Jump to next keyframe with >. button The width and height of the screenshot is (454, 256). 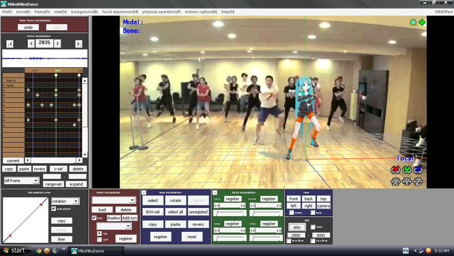(79, 44)
